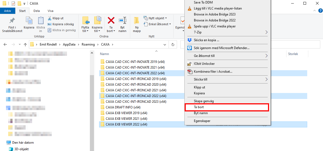Open the Arkiv tab
Image resolution: width=323 pixels, height=151 pixels.
tap(7, 11)
